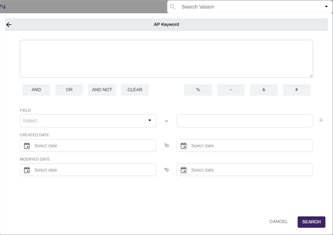Insert the ~ tilde operator
The width and height of the screenshot is (333, 235).
click(231, 90)
